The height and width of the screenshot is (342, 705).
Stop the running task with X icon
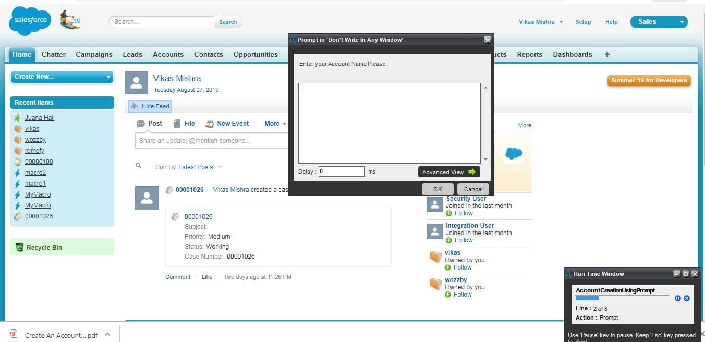(x=687, y=298)
